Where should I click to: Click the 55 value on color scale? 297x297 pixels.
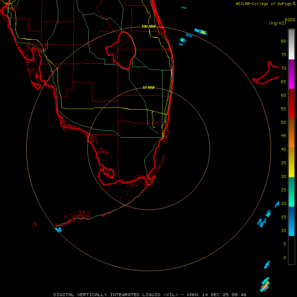pyautogui.click(x=283, y=109)
